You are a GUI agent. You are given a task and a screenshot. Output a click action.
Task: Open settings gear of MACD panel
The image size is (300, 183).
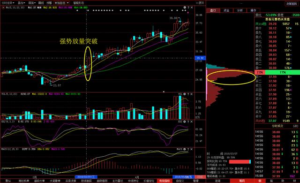point(185,149)
